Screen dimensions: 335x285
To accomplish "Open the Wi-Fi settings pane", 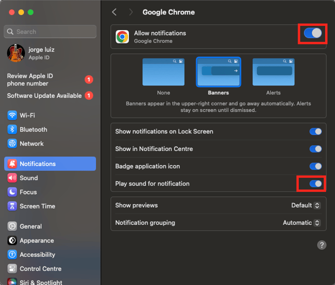I will pos(50,115).
